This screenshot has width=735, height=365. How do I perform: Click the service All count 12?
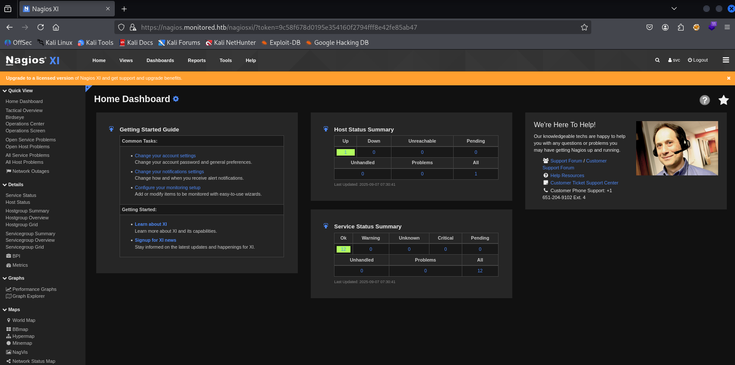point(480,271)
